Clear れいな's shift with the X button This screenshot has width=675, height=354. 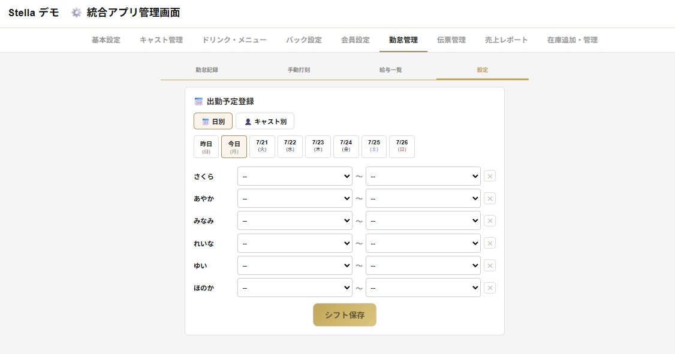click(x=489, y=243)
